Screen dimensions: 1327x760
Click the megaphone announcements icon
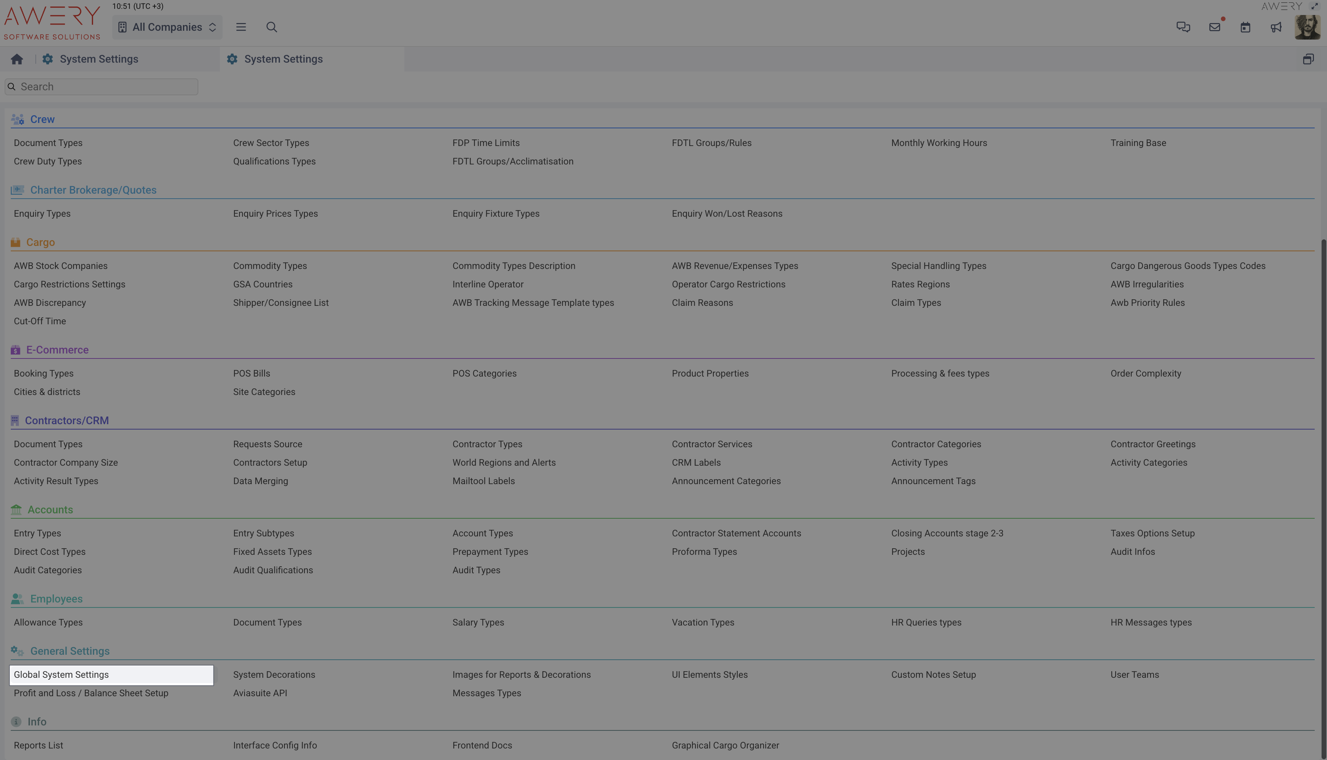pos(1276,27)
